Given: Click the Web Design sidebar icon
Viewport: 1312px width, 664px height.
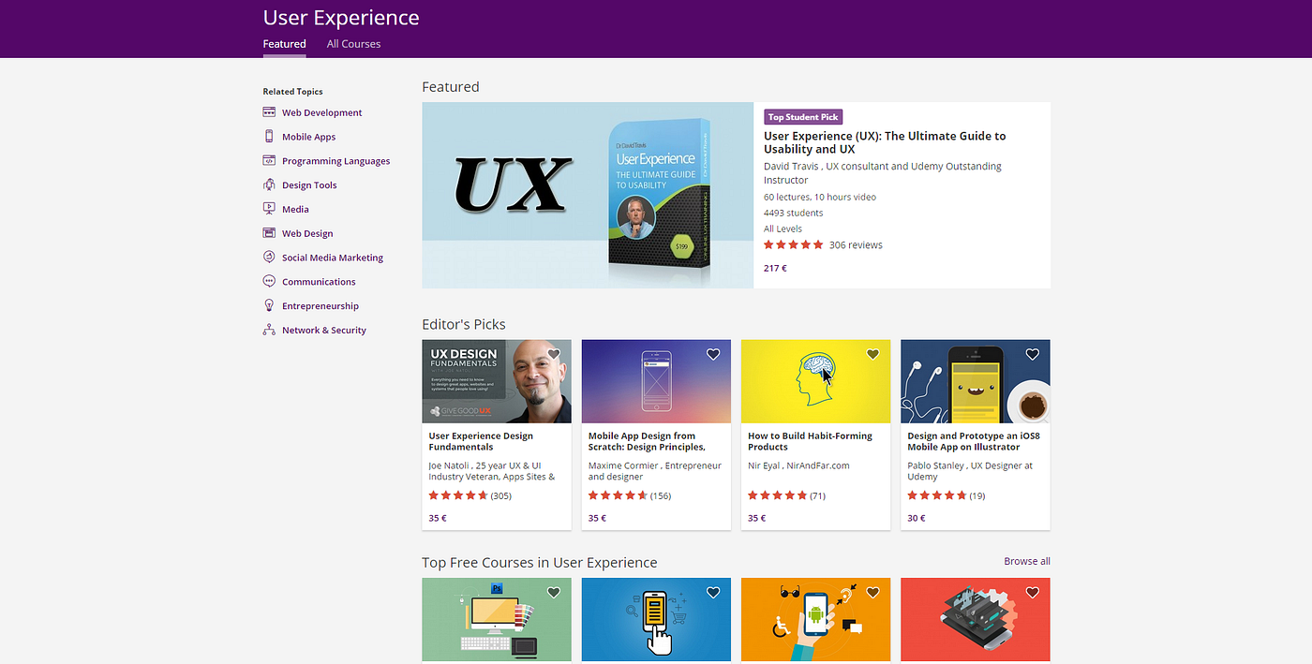Looking at the screenshot, I should point(269,233).
